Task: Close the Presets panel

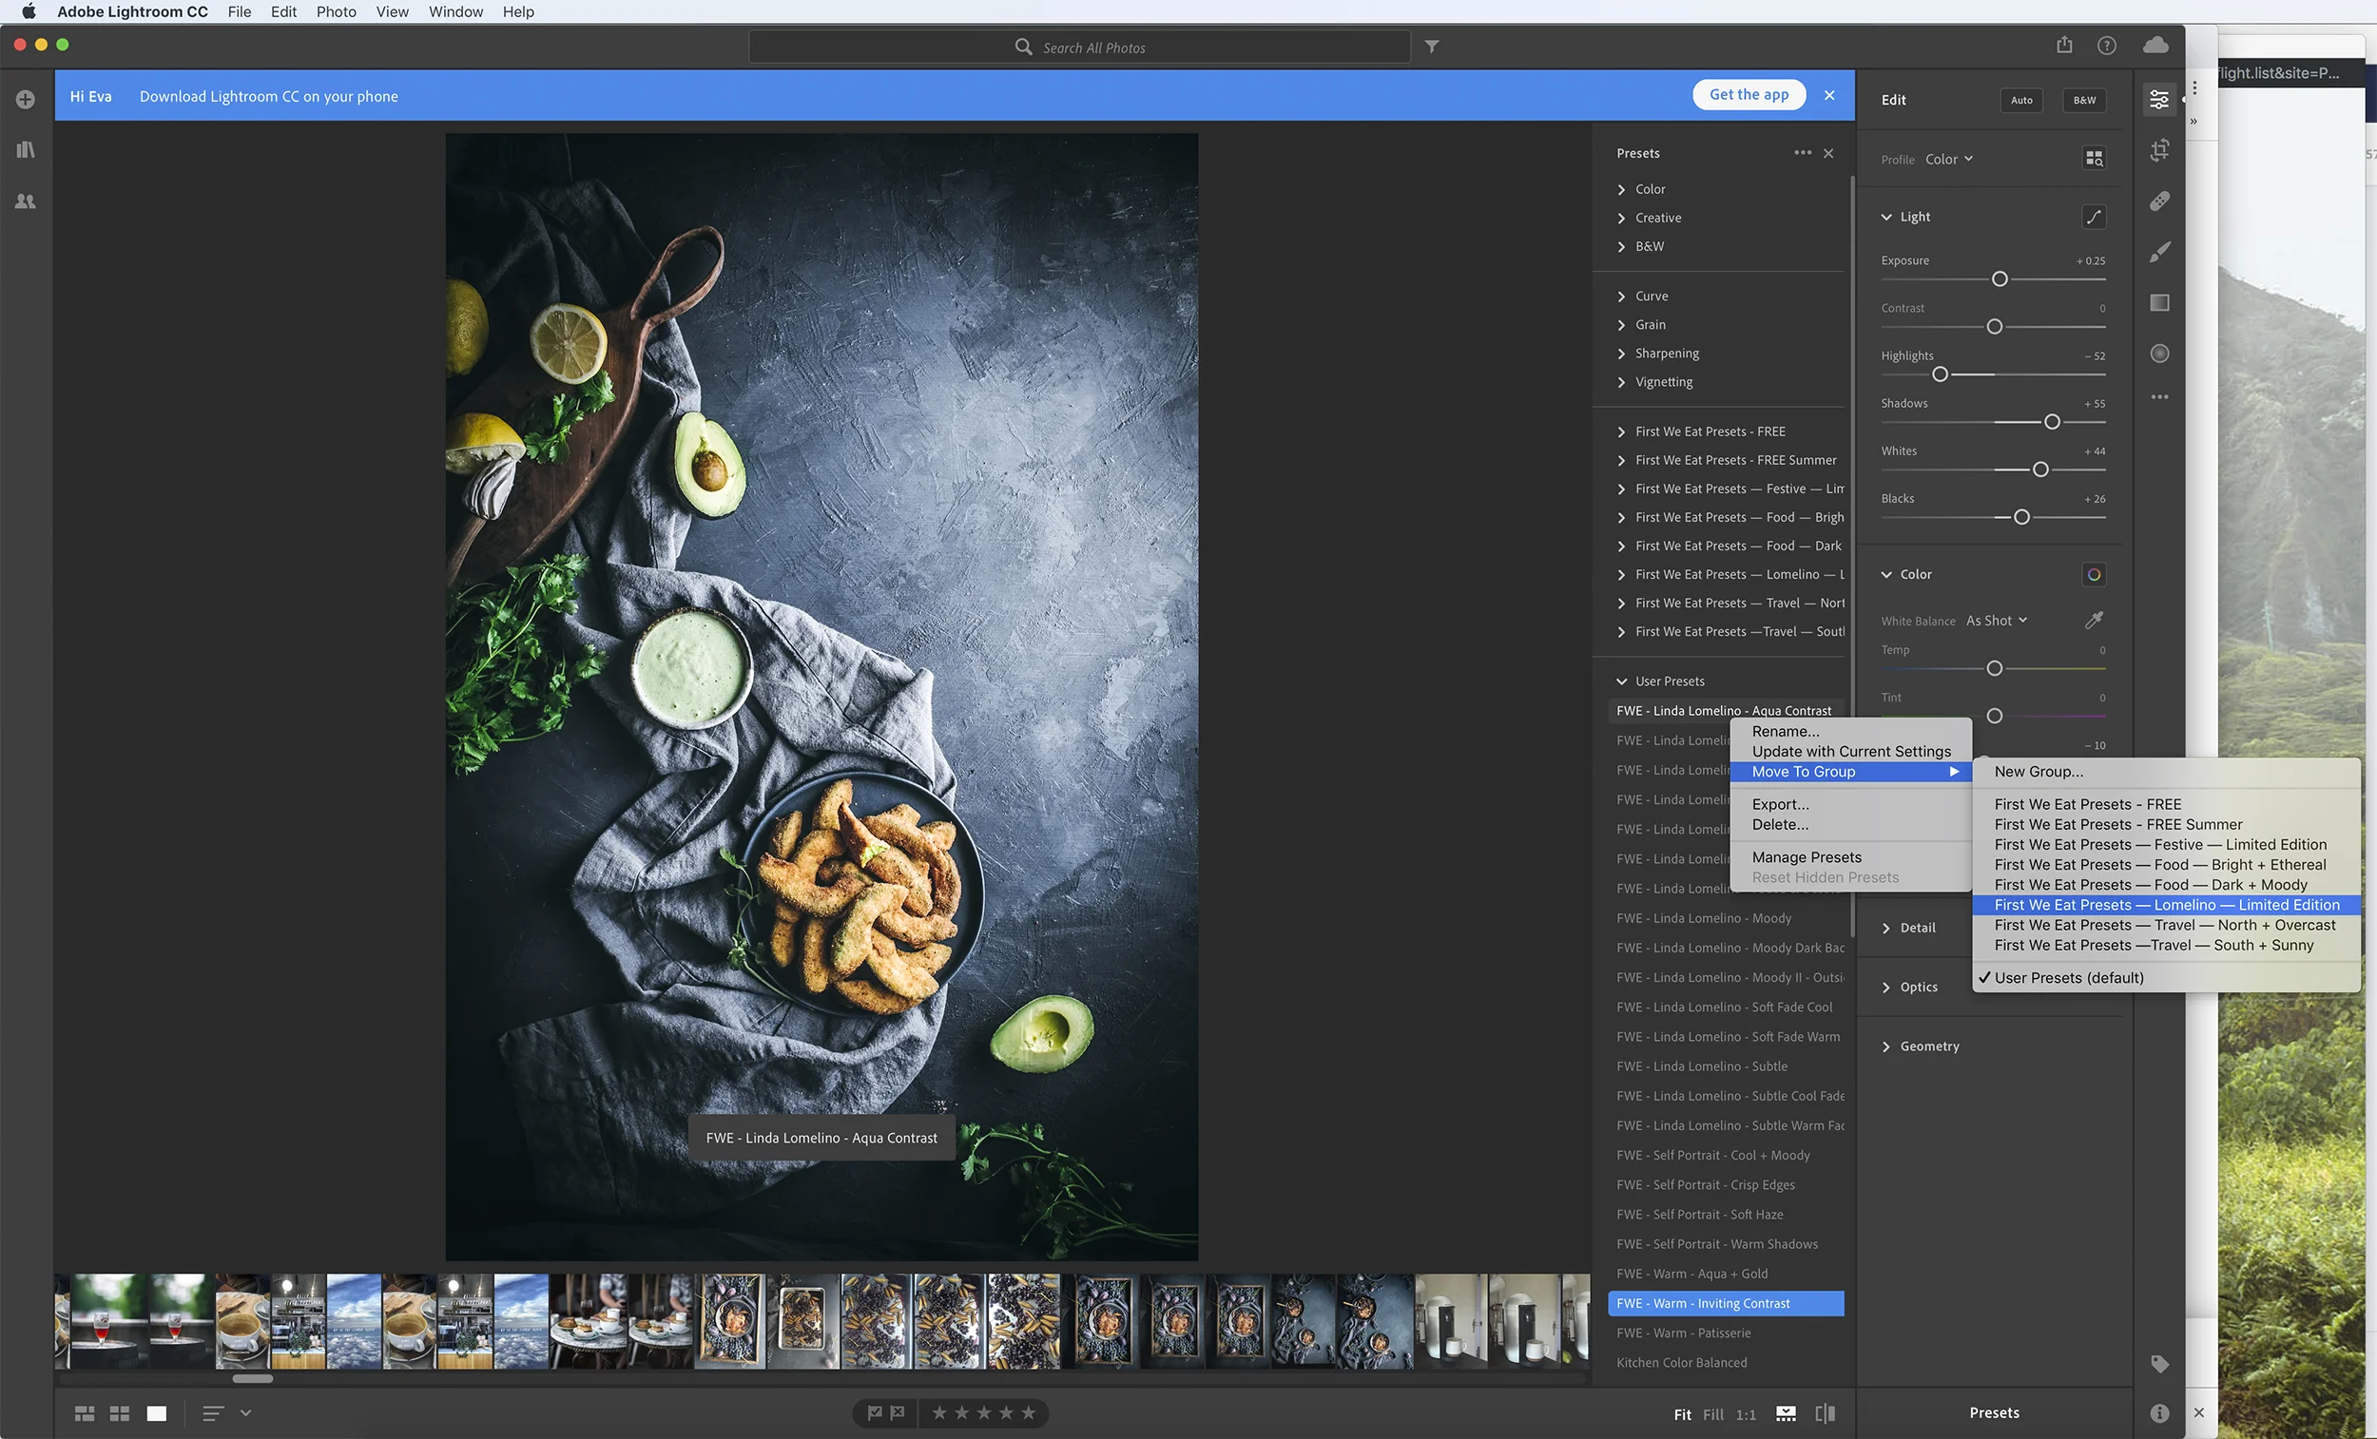Action: (x=1828, y=153)
